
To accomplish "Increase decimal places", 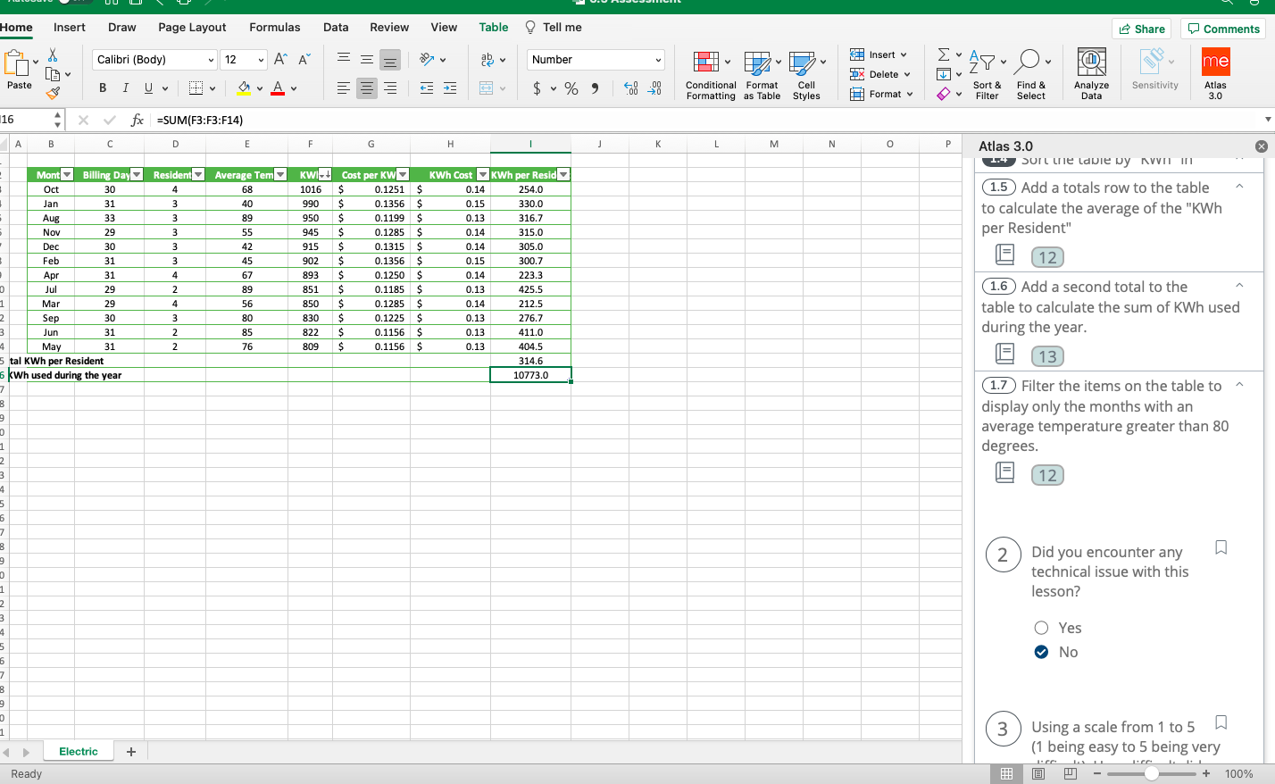I will coord(631,88).
